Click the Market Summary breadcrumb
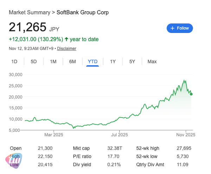Viewport: 211px width, 174px height. click(29, 13)
